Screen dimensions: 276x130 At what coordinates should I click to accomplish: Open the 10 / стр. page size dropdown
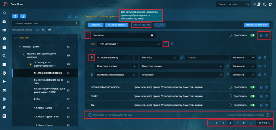point(264,123)
